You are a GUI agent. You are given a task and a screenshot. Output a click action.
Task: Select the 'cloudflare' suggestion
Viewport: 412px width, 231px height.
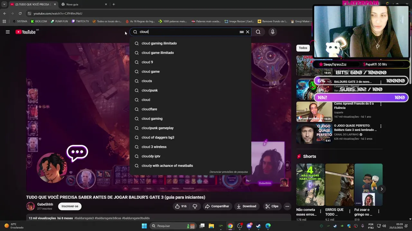coord(190,109)
